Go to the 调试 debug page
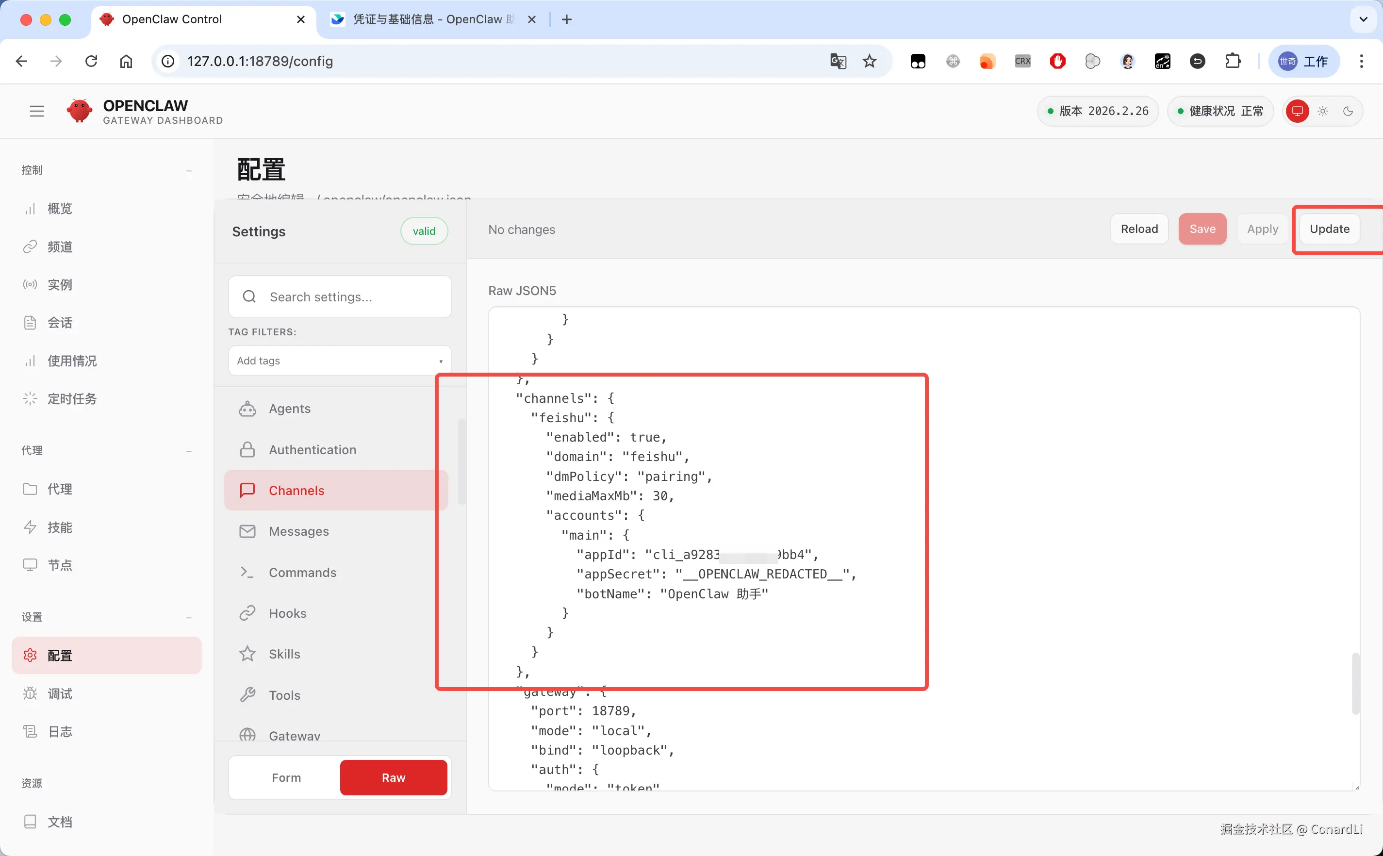Viewport: 1383px width, 856px height. click(x=59, y=693)
